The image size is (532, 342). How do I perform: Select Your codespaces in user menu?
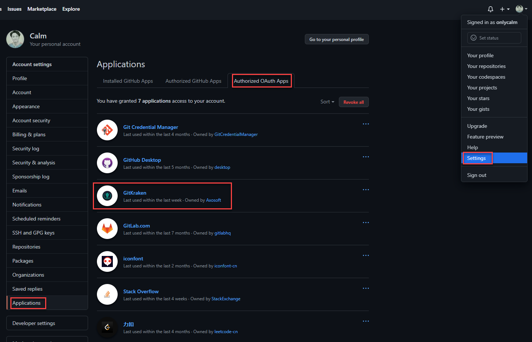click(x=494, y=77)
